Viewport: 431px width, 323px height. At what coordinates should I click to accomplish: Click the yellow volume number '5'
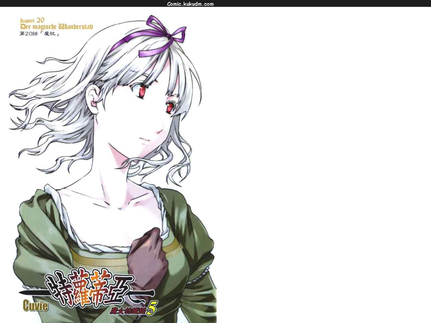click(x=152, y=308)
